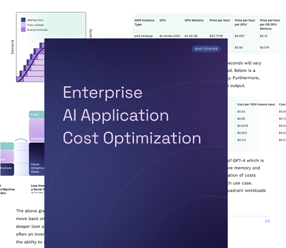Click the teal Profit block in the diagram

point(36,114)
